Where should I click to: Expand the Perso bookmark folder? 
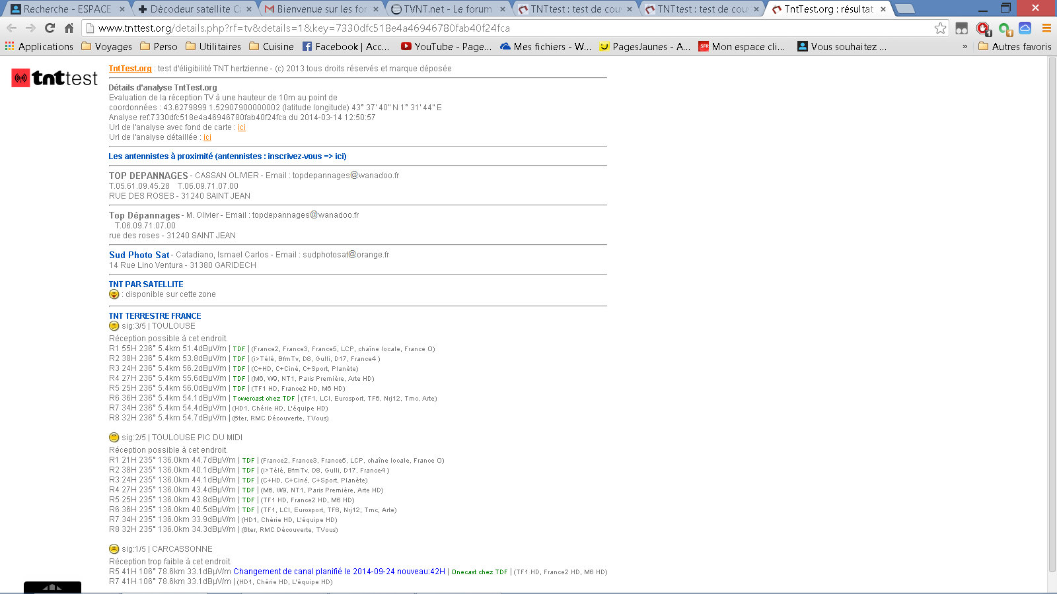tap(159, 47)
